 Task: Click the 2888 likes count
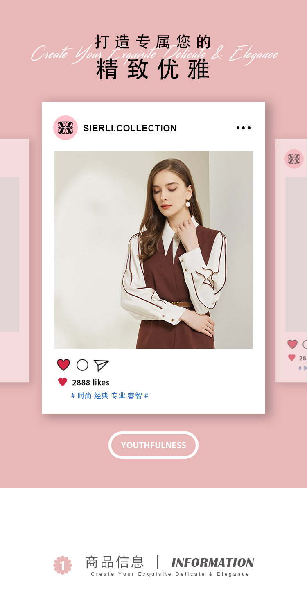[91, 382]
